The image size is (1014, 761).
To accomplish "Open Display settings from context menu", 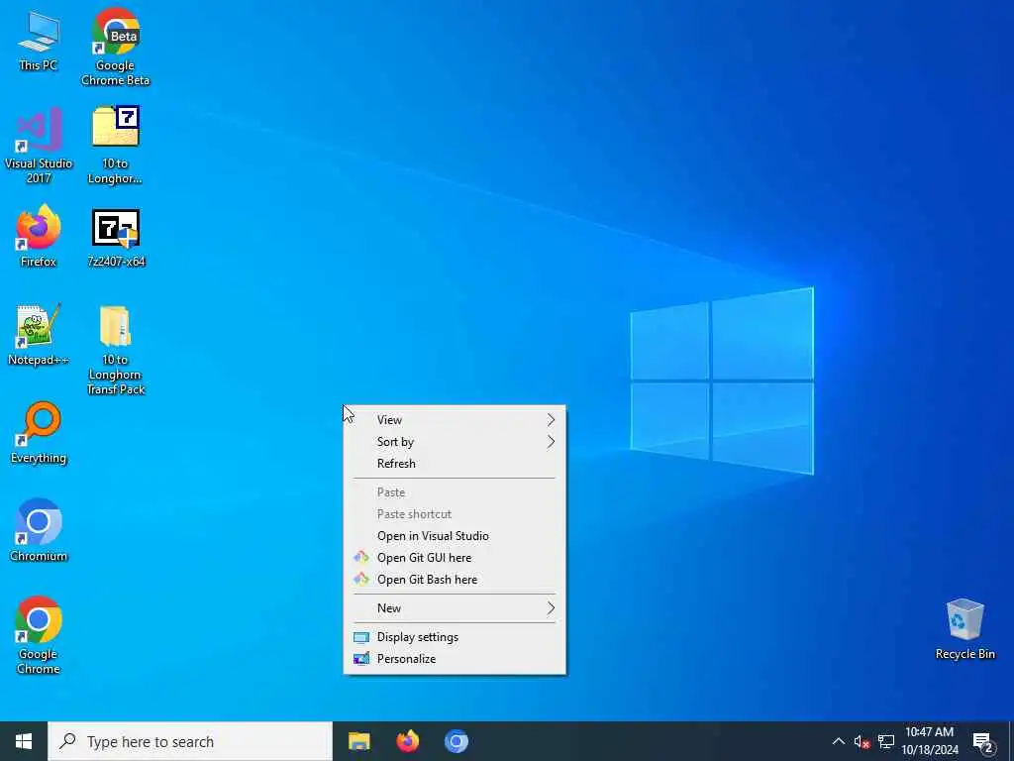I will coord(455,637).
